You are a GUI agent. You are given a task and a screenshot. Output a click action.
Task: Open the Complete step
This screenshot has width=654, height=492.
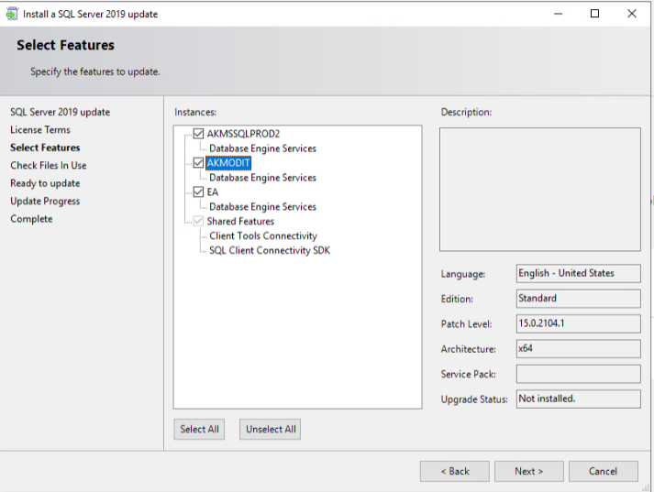point(31,219)
